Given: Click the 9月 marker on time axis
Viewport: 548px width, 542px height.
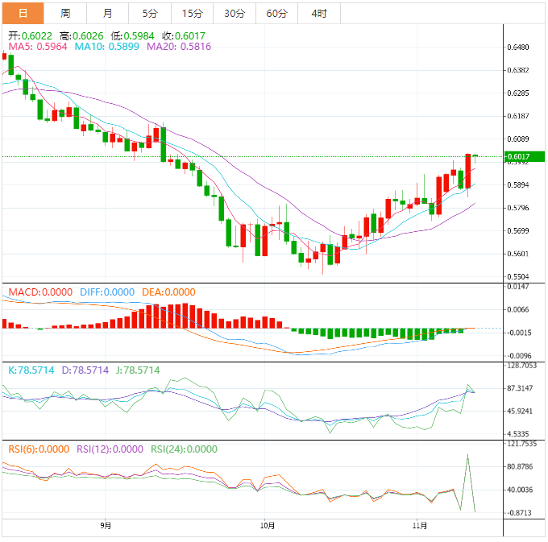Looking at the screenshot, I should click(106, 526).
